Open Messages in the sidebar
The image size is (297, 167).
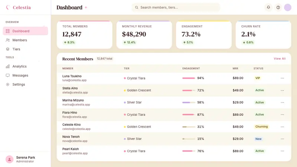coord(25,75)
